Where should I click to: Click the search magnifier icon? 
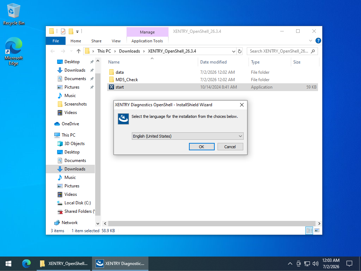click(313, 51)
